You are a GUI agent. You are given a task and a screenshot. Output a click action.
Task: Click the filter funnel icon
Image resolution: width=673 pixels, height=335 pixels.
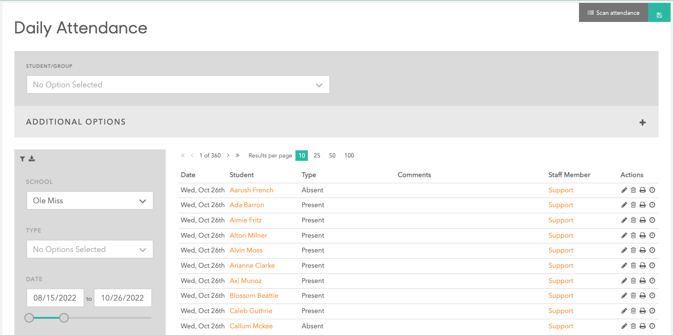click(x=22, y=159)
